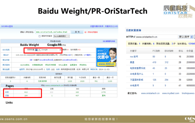Image resolution: width=195 pixels, height=123 pixels.
Task: Click the PC指数 column header
Action: click(x=156, y=51)
